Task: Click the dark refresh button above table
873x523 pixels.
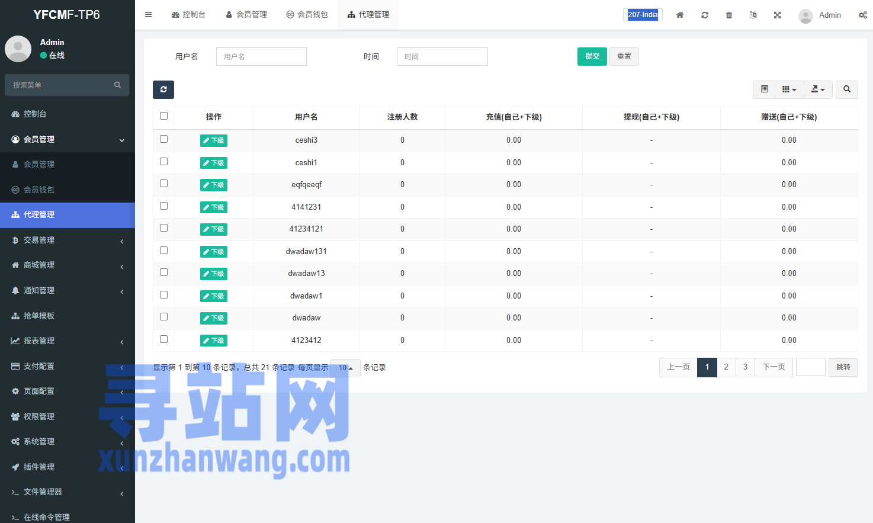Action: point(163,89)
